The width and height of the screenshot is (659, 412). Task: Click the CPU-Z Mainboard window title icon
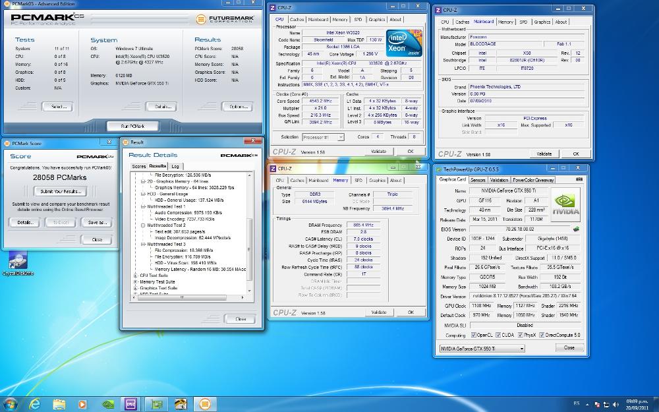pos(438,10)
